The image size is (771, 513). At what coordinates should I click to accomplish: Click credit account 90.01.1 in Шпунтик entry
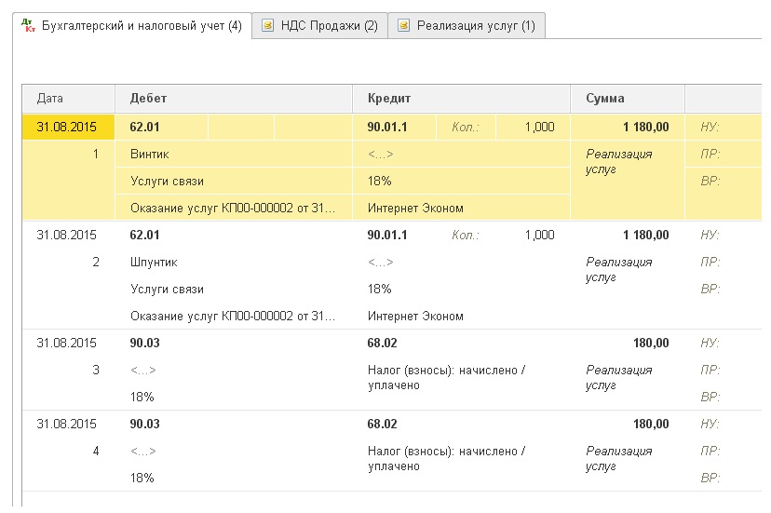click(x=387, y=236)
